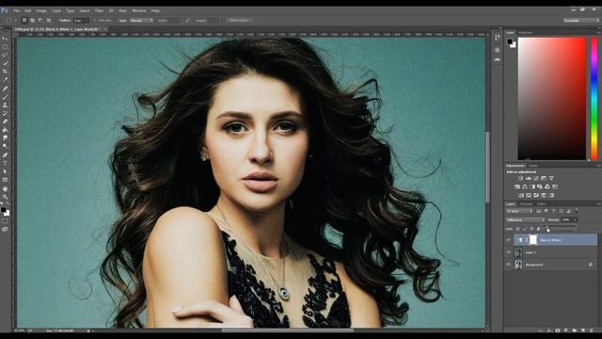
Task: Open the File menu
Action: (x=17, y=10)
